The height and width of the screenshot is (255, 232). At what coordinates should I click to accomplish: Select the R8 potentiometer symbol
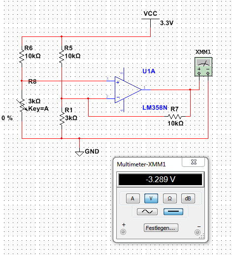click(22, 105)
